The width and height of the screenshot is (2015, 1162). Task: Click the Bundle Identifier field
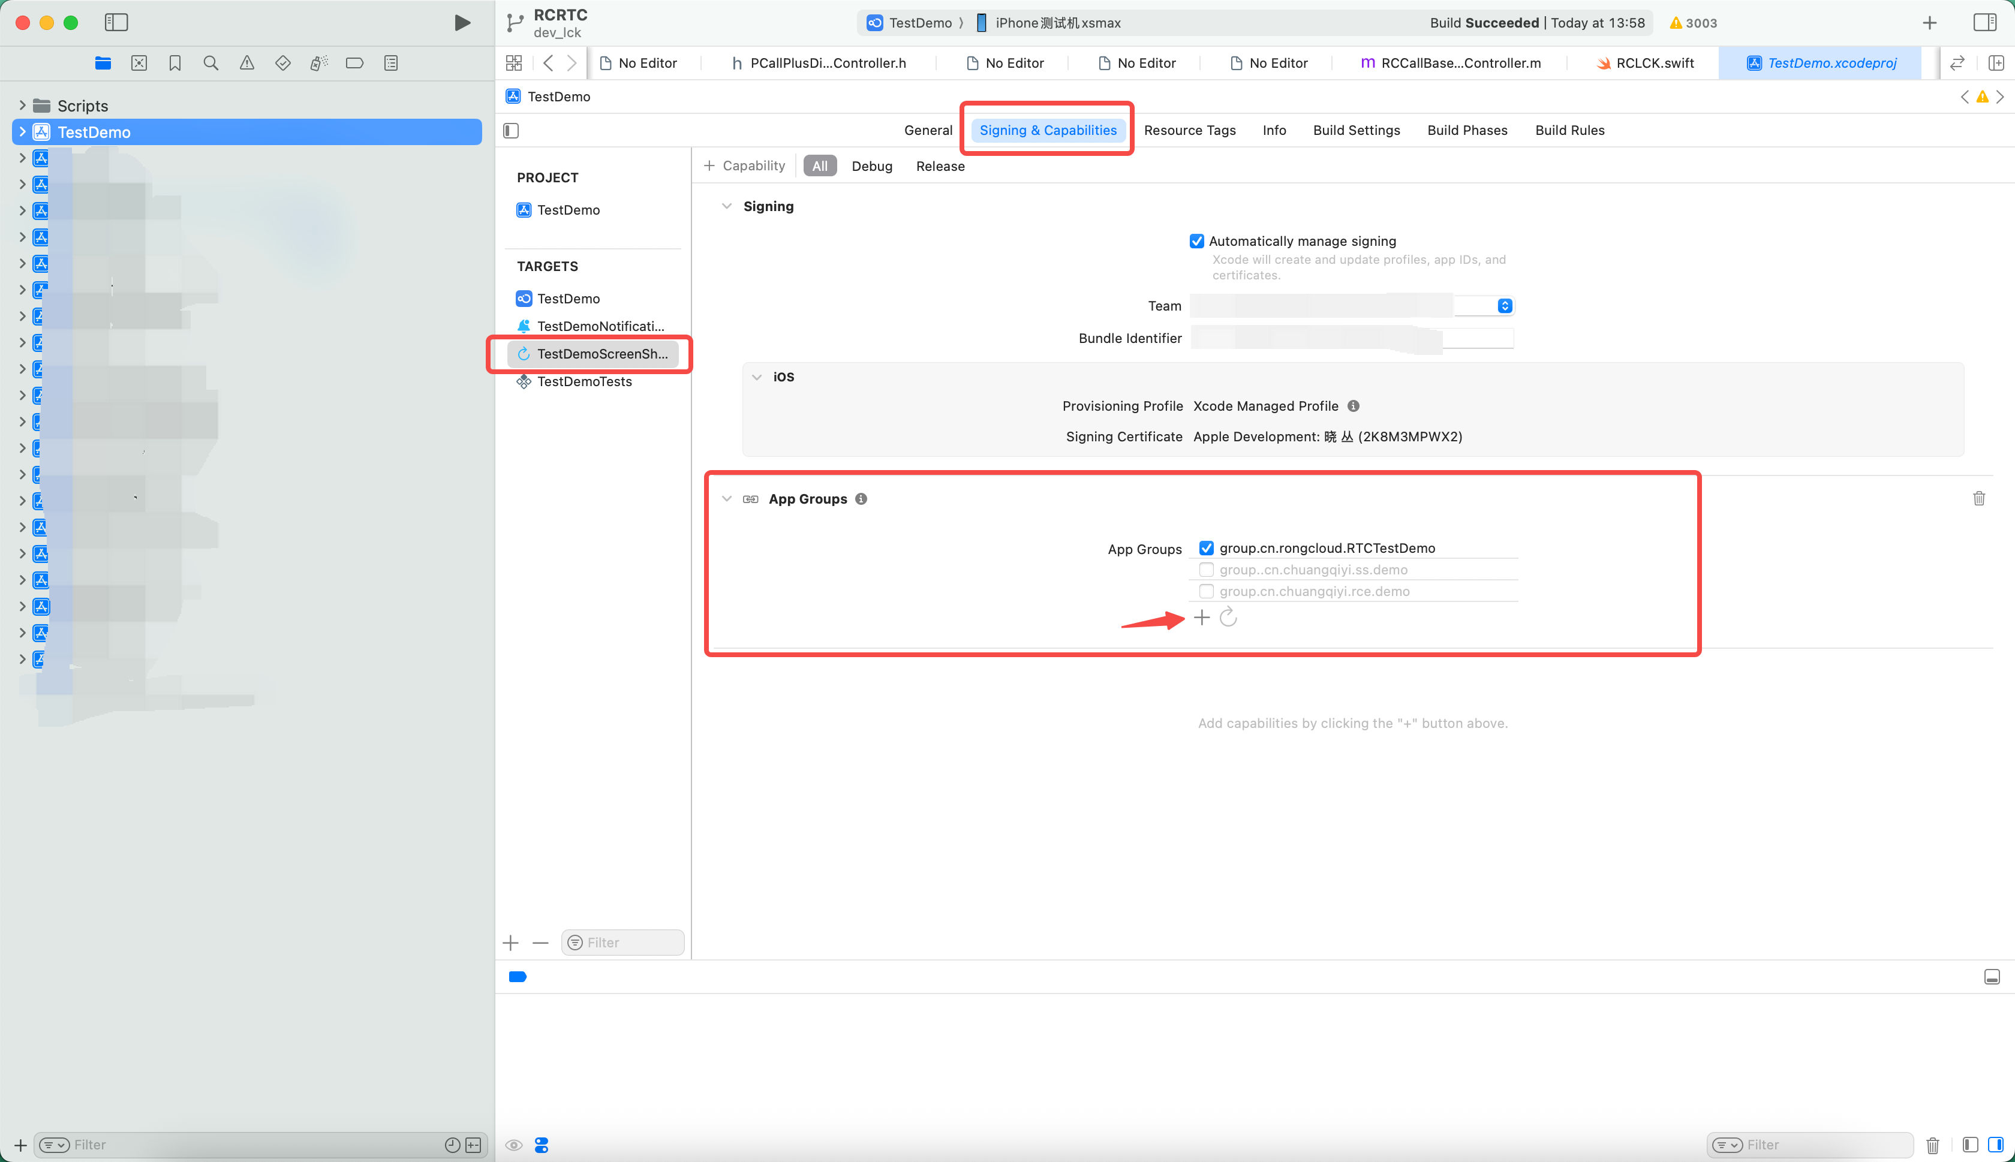point(1352,338)
